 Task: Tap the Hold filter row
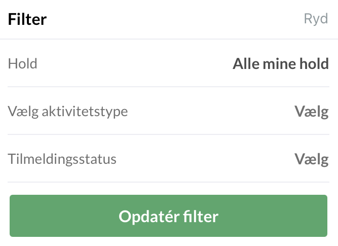[x=169, y=64]
